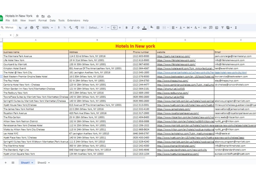Open the Extensions menu
Image resolution: width=256 pixels, height=192 pixels.
tap(73, 20)
